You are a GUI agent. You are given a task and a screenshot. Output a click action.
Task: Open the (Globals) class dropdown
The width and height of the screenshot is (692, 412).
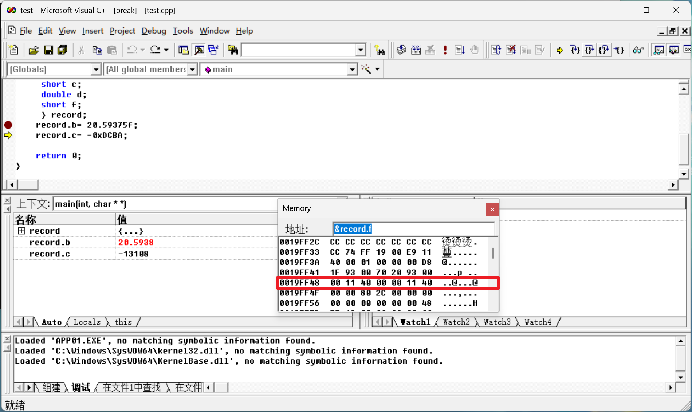click(x=96, y=70)
